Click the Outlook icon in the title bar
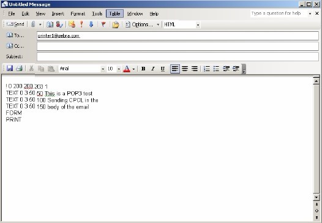 click(x=5, y=4)
